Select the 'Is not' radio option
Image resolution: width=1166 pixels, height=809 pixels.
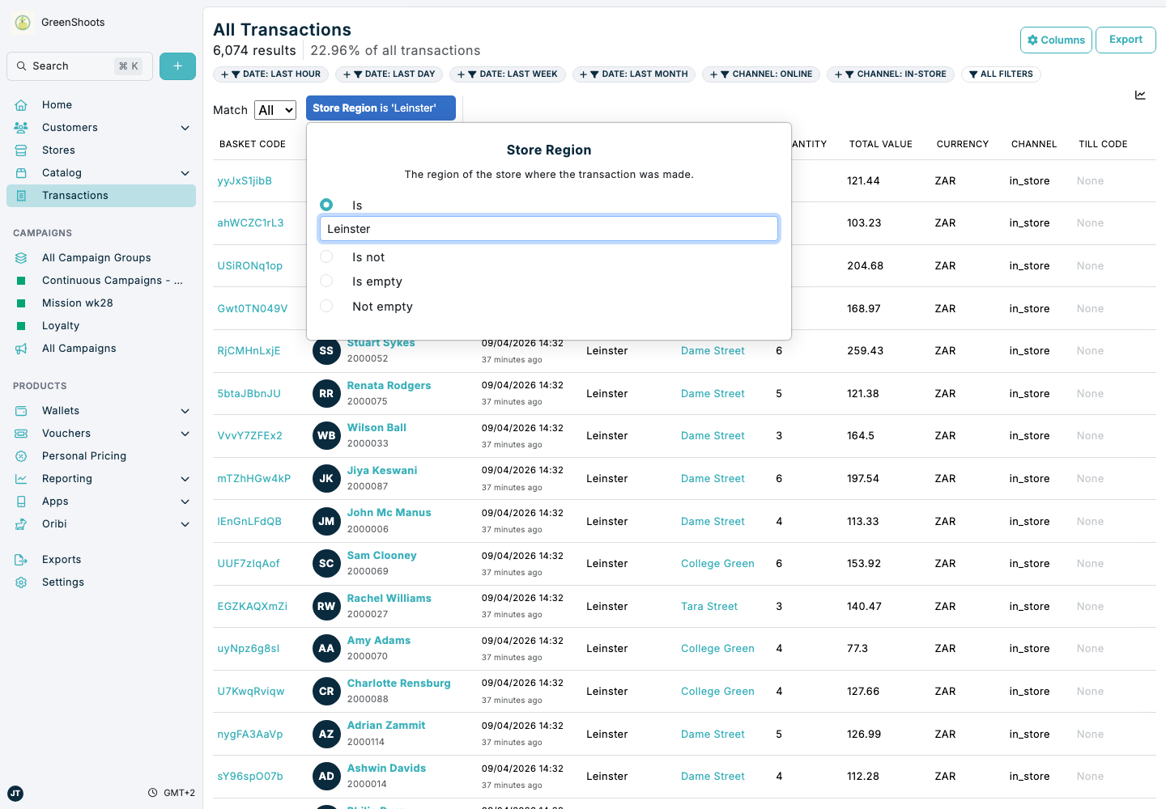(x=326, y=256)
